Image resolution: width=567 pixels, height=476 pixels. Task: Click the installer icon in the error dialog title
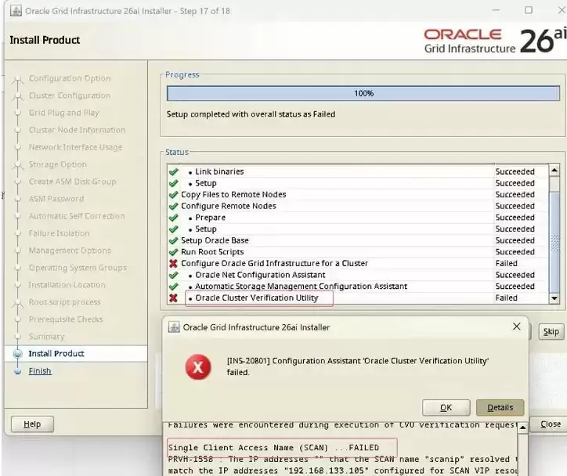(x=174, y=327)
